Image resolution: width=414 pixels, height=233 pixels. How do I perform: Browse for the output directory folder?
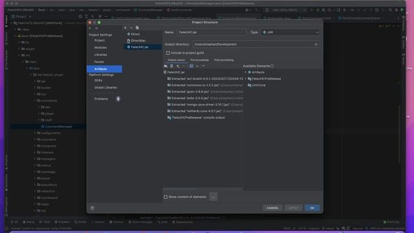[316, 45]
